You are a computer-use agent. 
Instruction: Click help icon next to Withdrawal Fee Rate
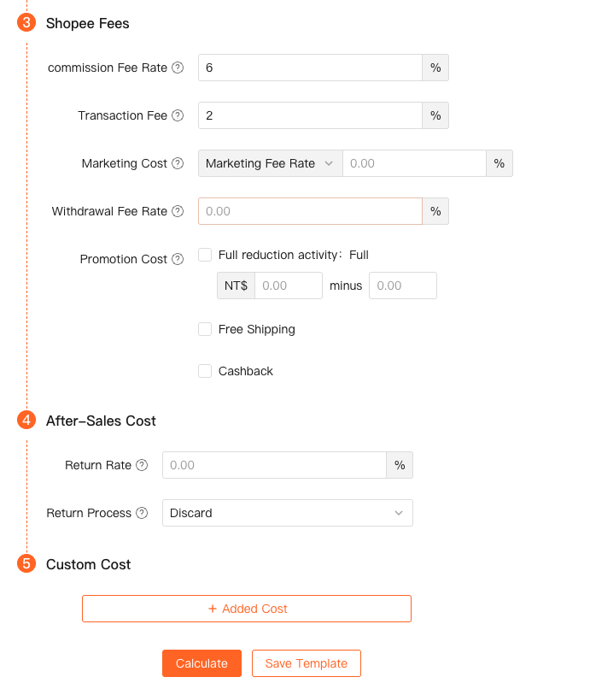click(178, 211)
